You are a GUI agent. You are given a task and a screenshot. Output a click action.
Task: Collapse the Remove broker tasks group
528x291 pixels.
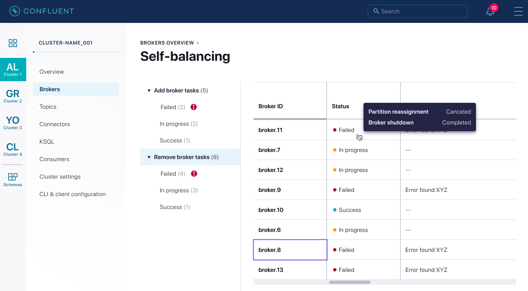[x=149, y=157]
